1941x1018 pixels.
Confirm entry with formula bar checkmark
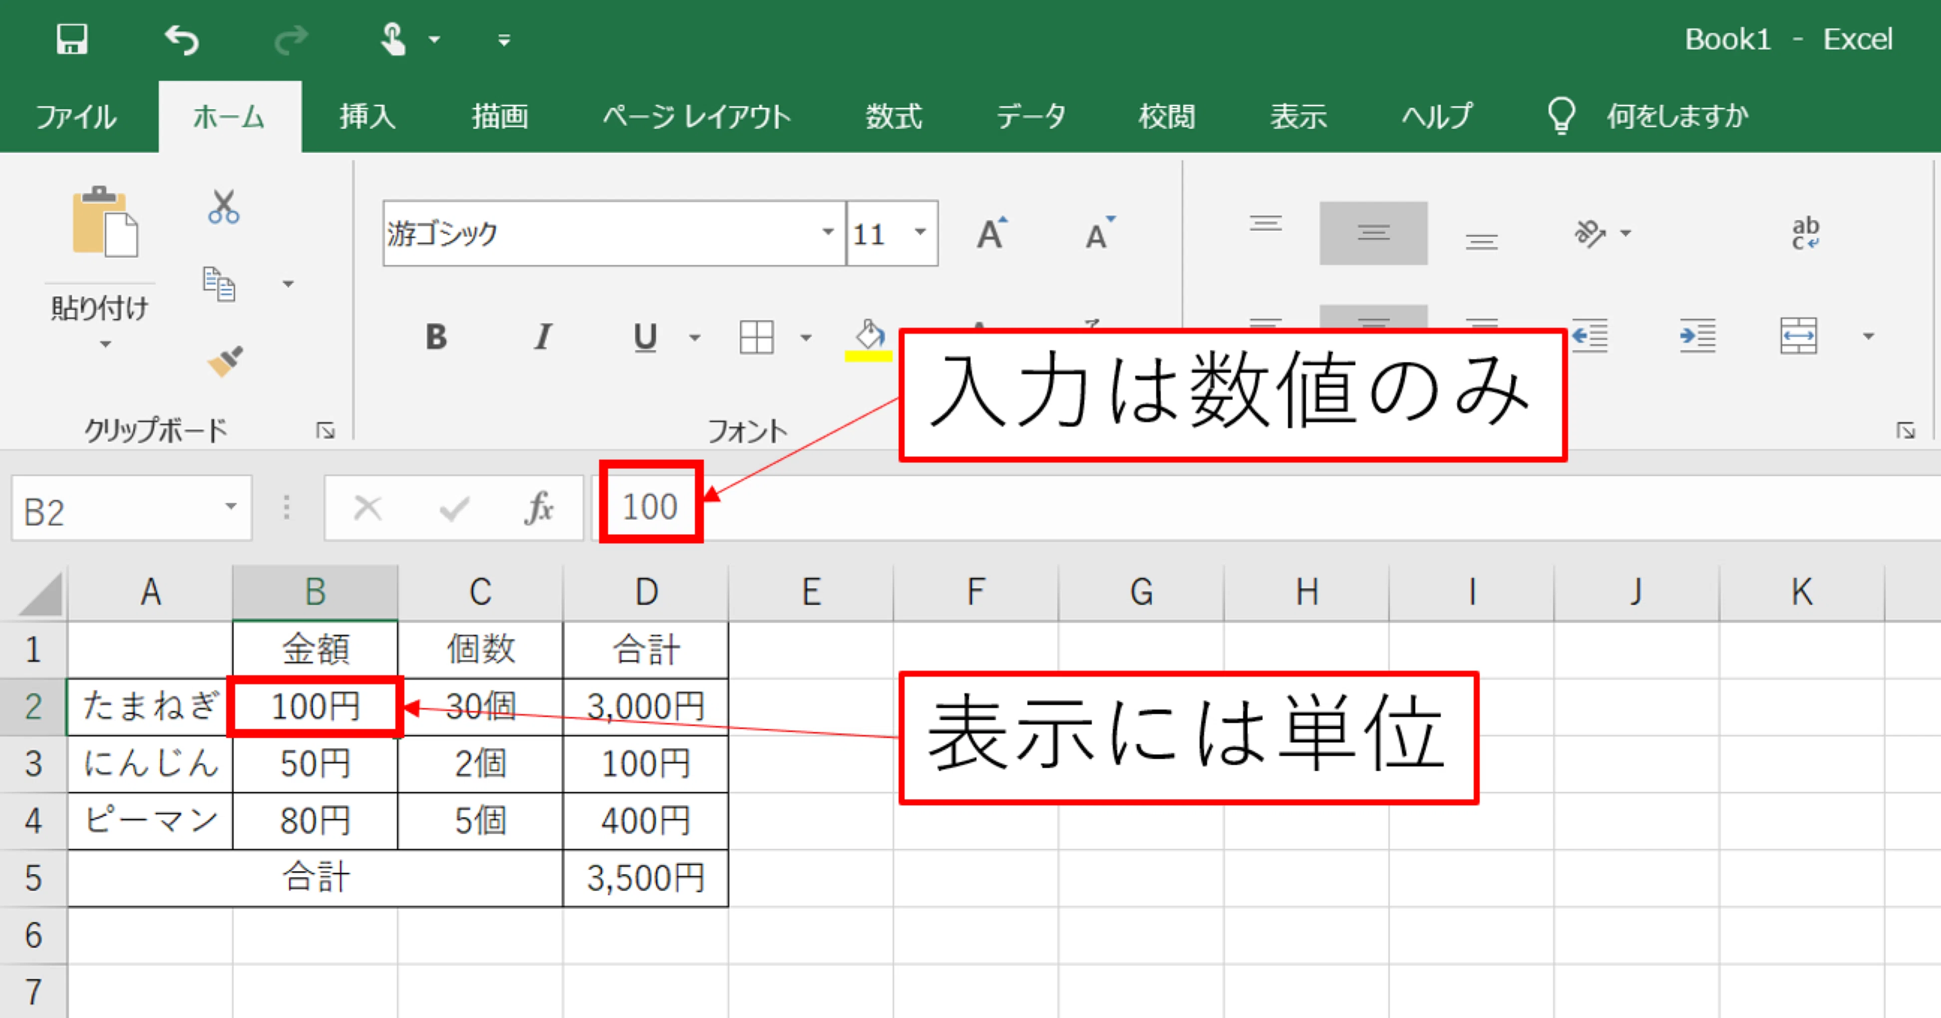click(454, 509)
